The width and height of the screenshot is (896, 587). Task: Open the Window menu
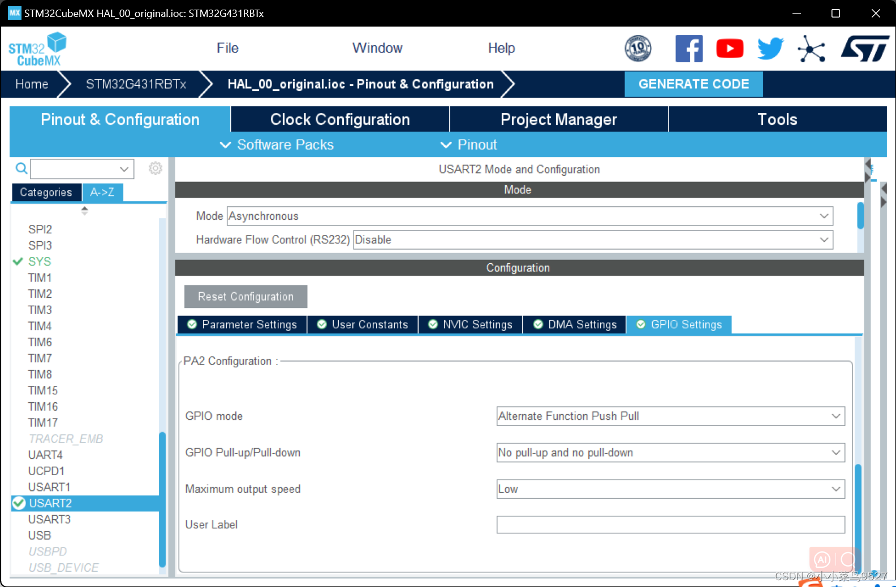pyautogui.click(x=377, y=48)
